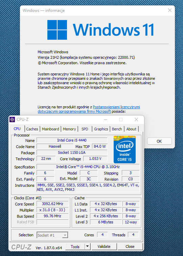This screenshot has height=256, width=183.
Task: Click the Level 3 12-way value
Action: (x=131, y=222)
